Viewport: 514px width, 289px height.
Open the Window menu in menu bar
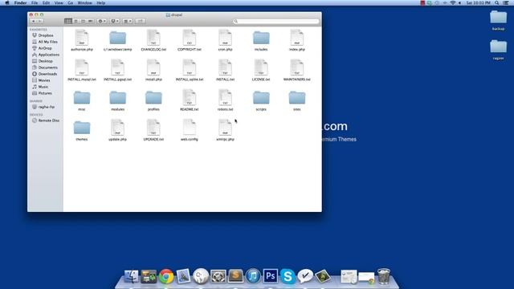[84, 2]
